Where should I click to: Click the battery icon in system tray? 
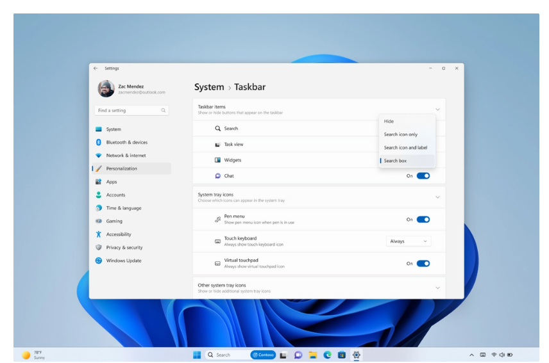[x=510, y=355]
